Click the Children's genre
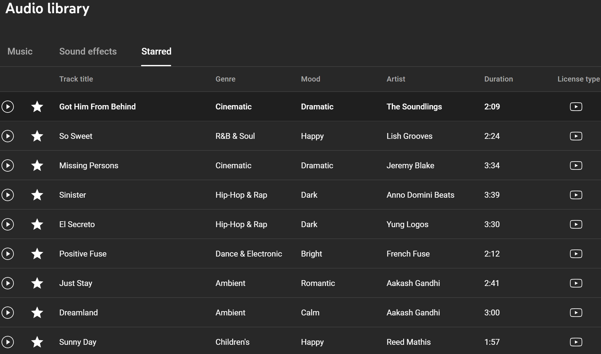 (232, 342)
